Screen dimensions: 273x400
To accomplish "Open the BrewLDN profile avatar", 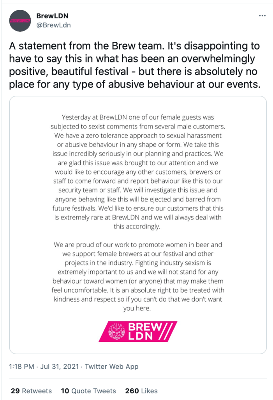I will (20, 21).
